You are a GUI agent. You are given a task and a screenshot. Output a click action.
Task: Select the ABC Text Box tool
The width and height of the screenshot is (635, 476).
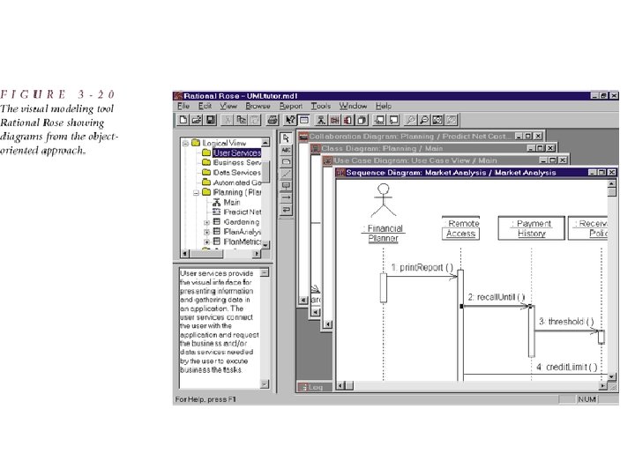(x=286, y=150)
